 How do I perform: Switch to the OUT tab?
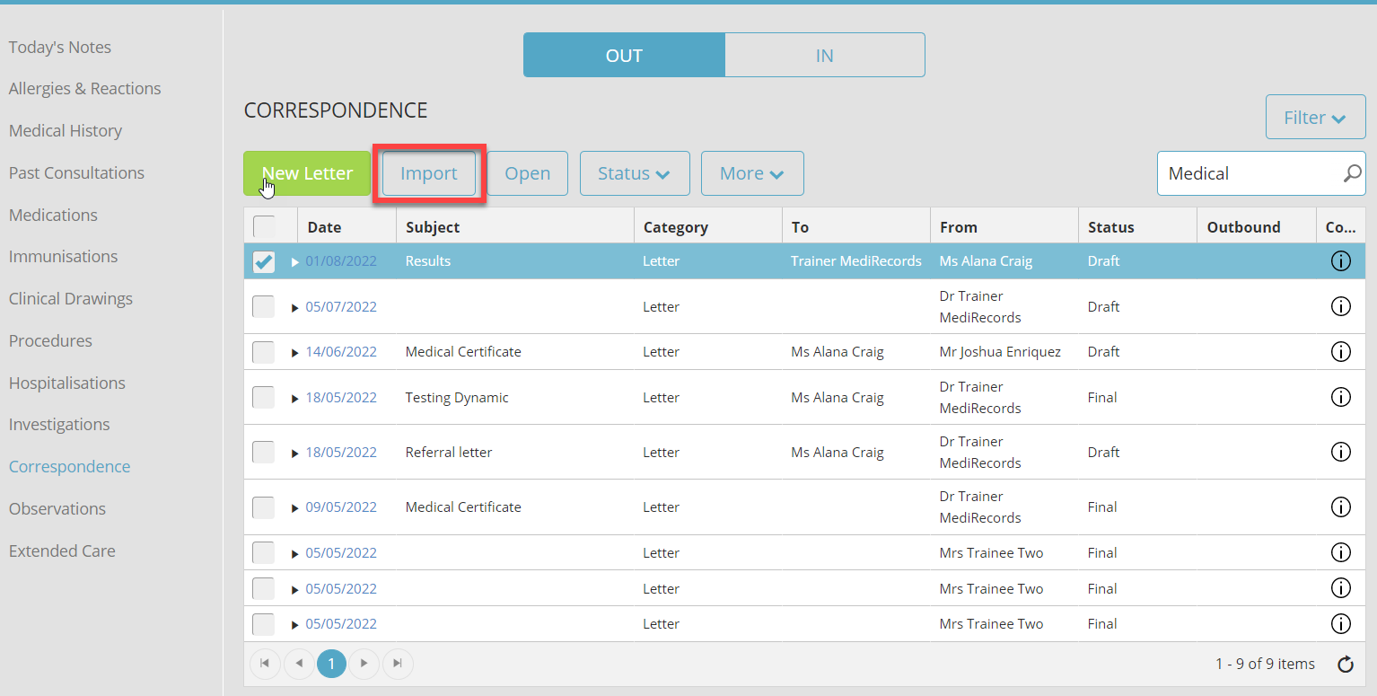coord(624,55)
